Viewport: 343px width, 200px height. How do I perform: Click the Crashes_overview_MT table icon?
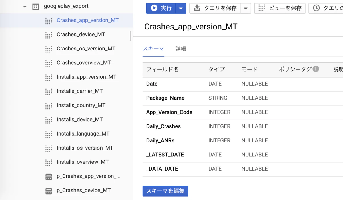tap(49, 63)
